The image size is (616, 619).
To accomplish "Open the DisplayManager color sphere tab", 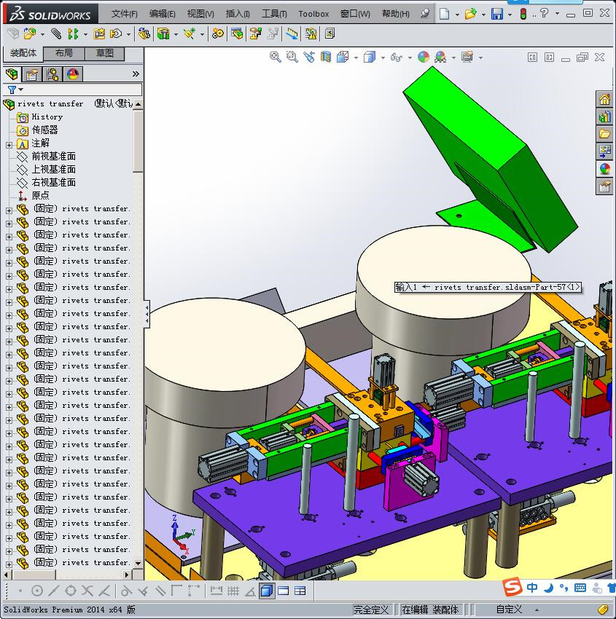I will pyautogui.click(x=72, y=74).
